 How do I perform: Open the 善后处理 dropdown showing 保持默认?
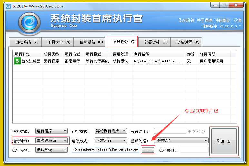(x=181, y=140)
